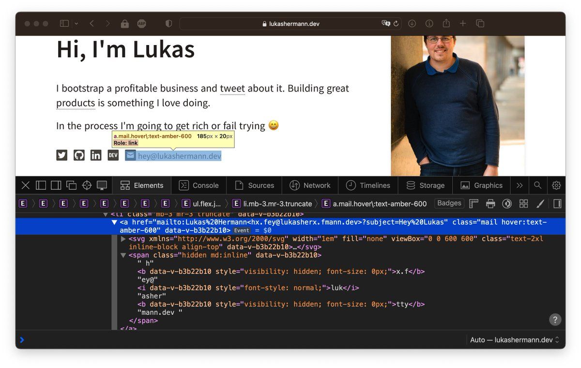The width and height of the screenshot is (581, 368).
Task: Open console context selector Auto — lukashermann.dev
Action: (515, 340)
